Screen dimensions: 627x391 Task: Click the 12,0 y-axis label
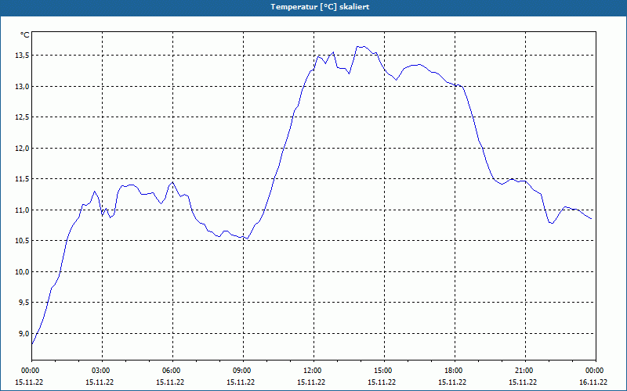[x=23, y=149]
